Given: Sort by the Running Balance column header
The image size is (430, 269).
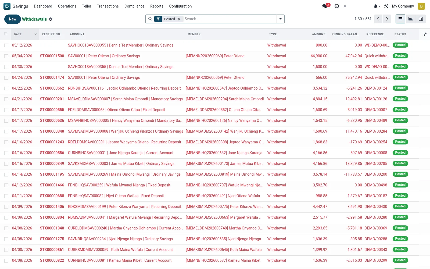Looking at the screenshot, I should pyautogui.click(x=345, y=34).
